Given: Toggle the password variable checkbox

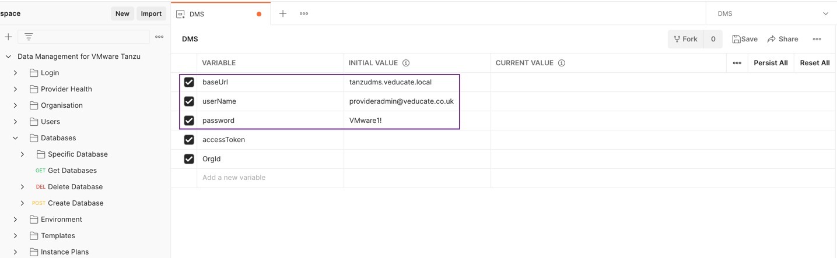Looking at the screenshot, I should coord(189,121).
